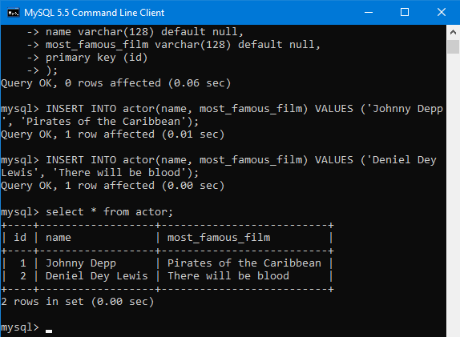Click the window title text
460x337 pixels.
pyautogui.click(x=95, y=13)
